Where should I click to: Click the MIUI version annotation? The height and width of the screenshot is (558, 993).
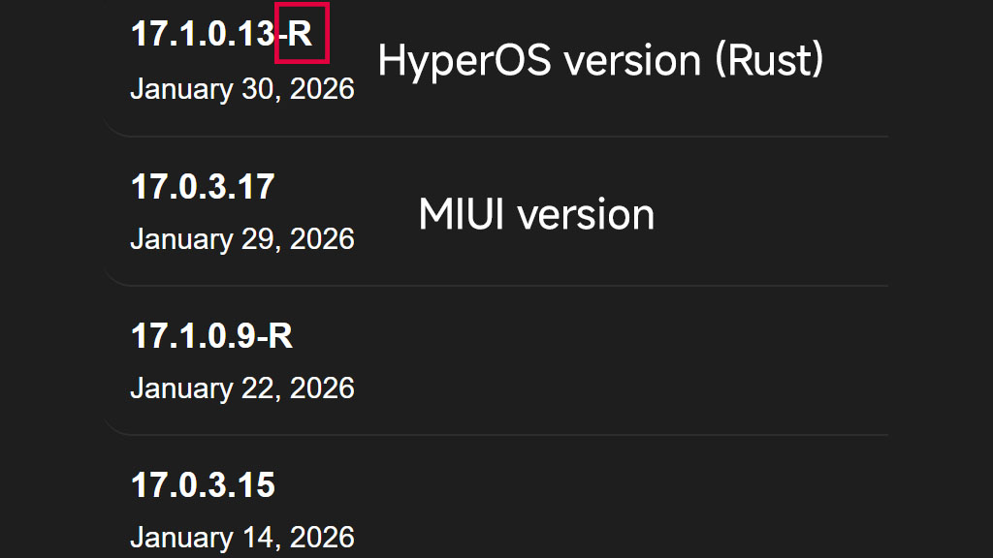[x=536, y=214]
